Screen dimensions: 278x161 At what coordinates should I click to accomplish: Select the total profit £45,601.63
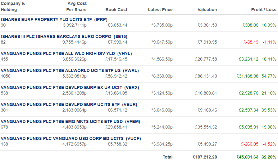tap(247, 157)
